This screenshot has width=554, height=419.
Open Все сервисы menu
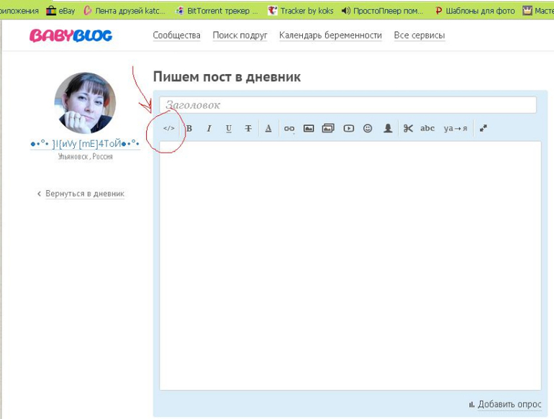[419, 35]
